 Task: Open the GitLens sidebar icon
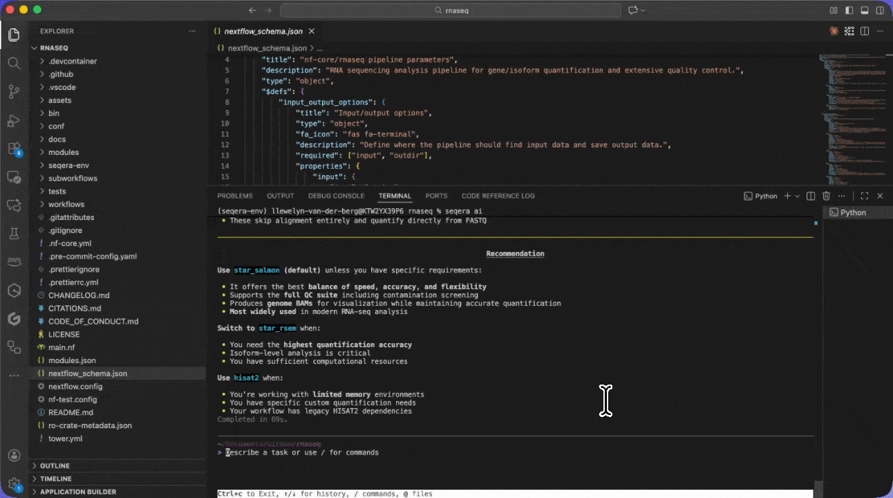pos(14,320)
